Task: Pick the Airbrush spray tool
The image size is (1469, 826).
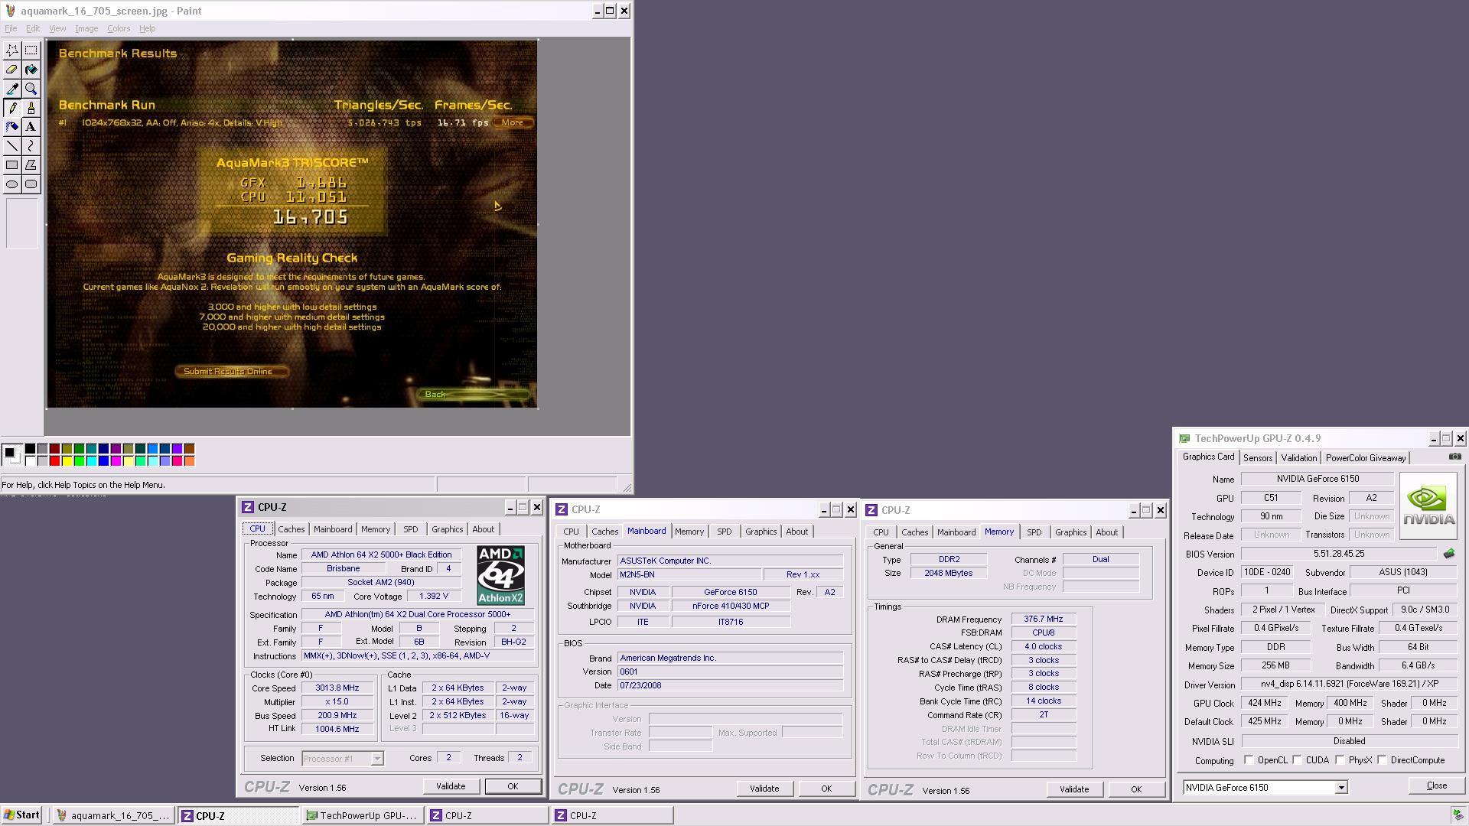Action: [12, 127]
